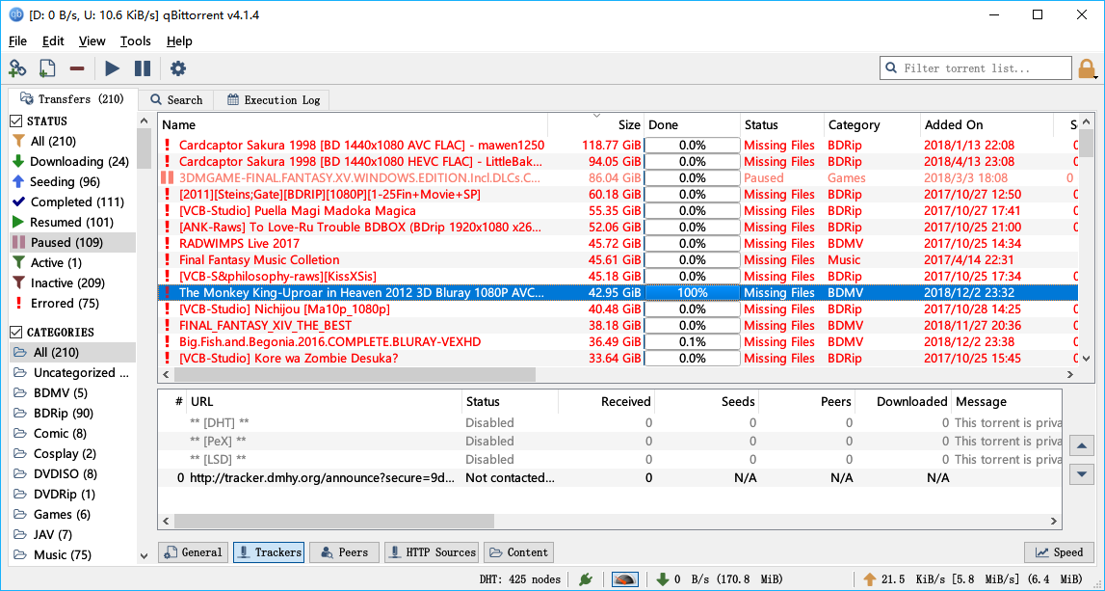Select the Errored (75) status filter
1105x591 pixels.
[72, 304]
